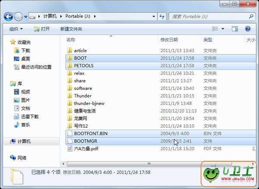This screenshot has height=189, width=259.
Task: Open the 文档 library
Action: click(22, 108)
